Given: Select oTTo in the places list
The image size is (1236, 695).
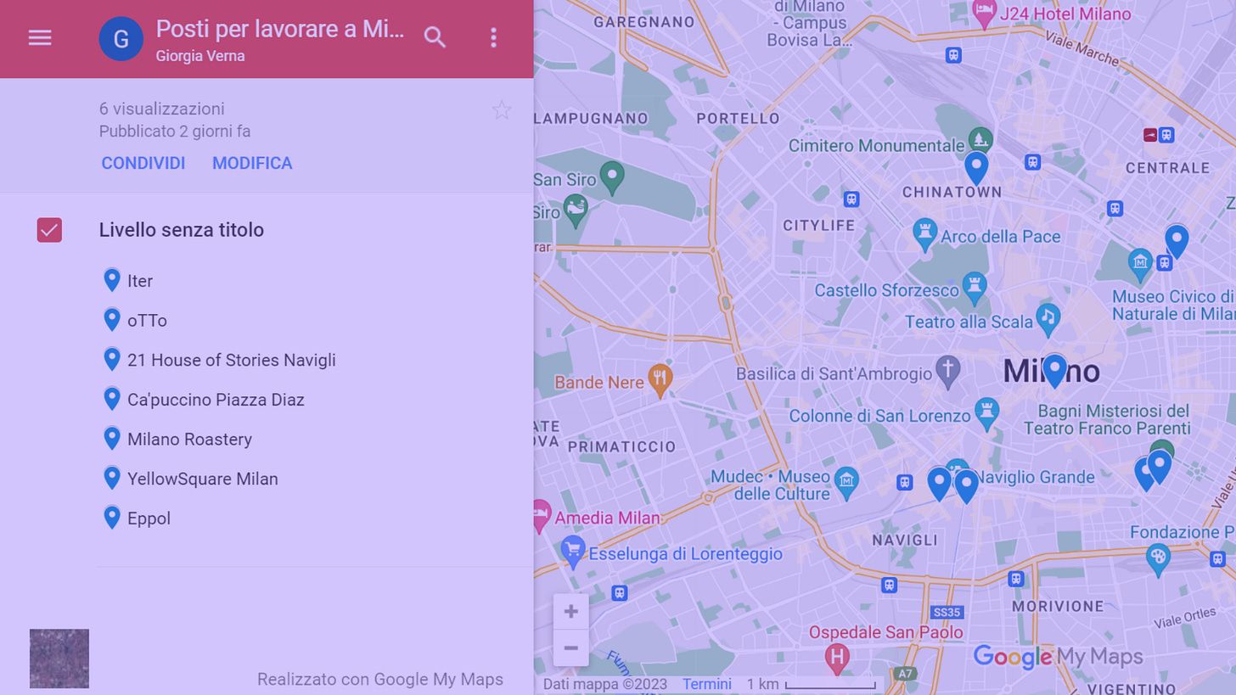Looking at the screenshot, I should pyautogui.click(x=147, y=321).
